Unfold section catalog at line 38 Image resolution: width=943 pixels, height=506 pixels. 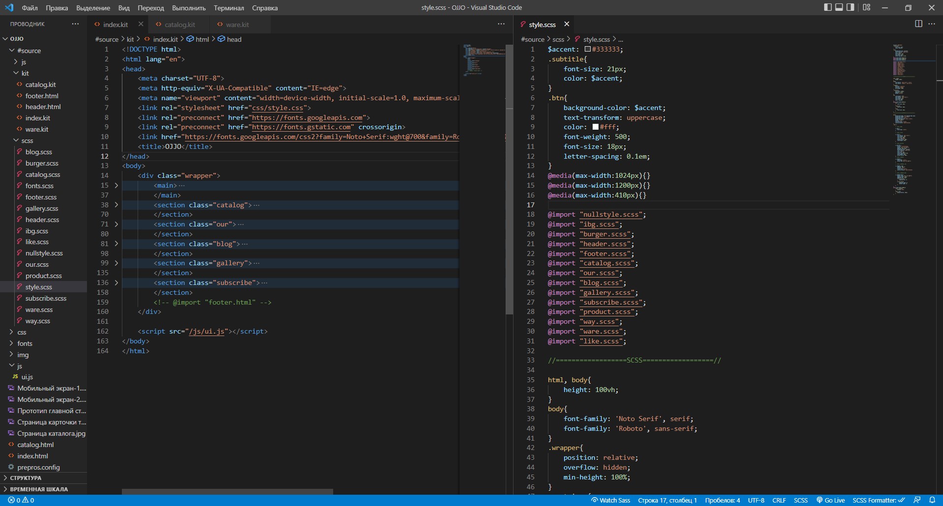pos(116,205)
